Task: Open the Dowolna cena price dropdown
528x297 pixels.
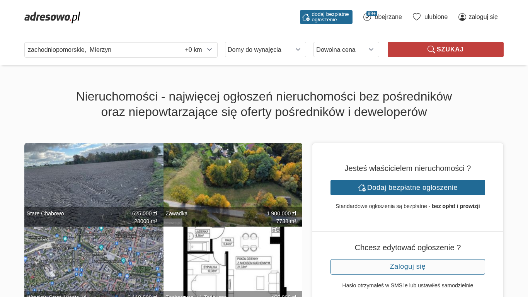Action: click(x=346, y=49)
